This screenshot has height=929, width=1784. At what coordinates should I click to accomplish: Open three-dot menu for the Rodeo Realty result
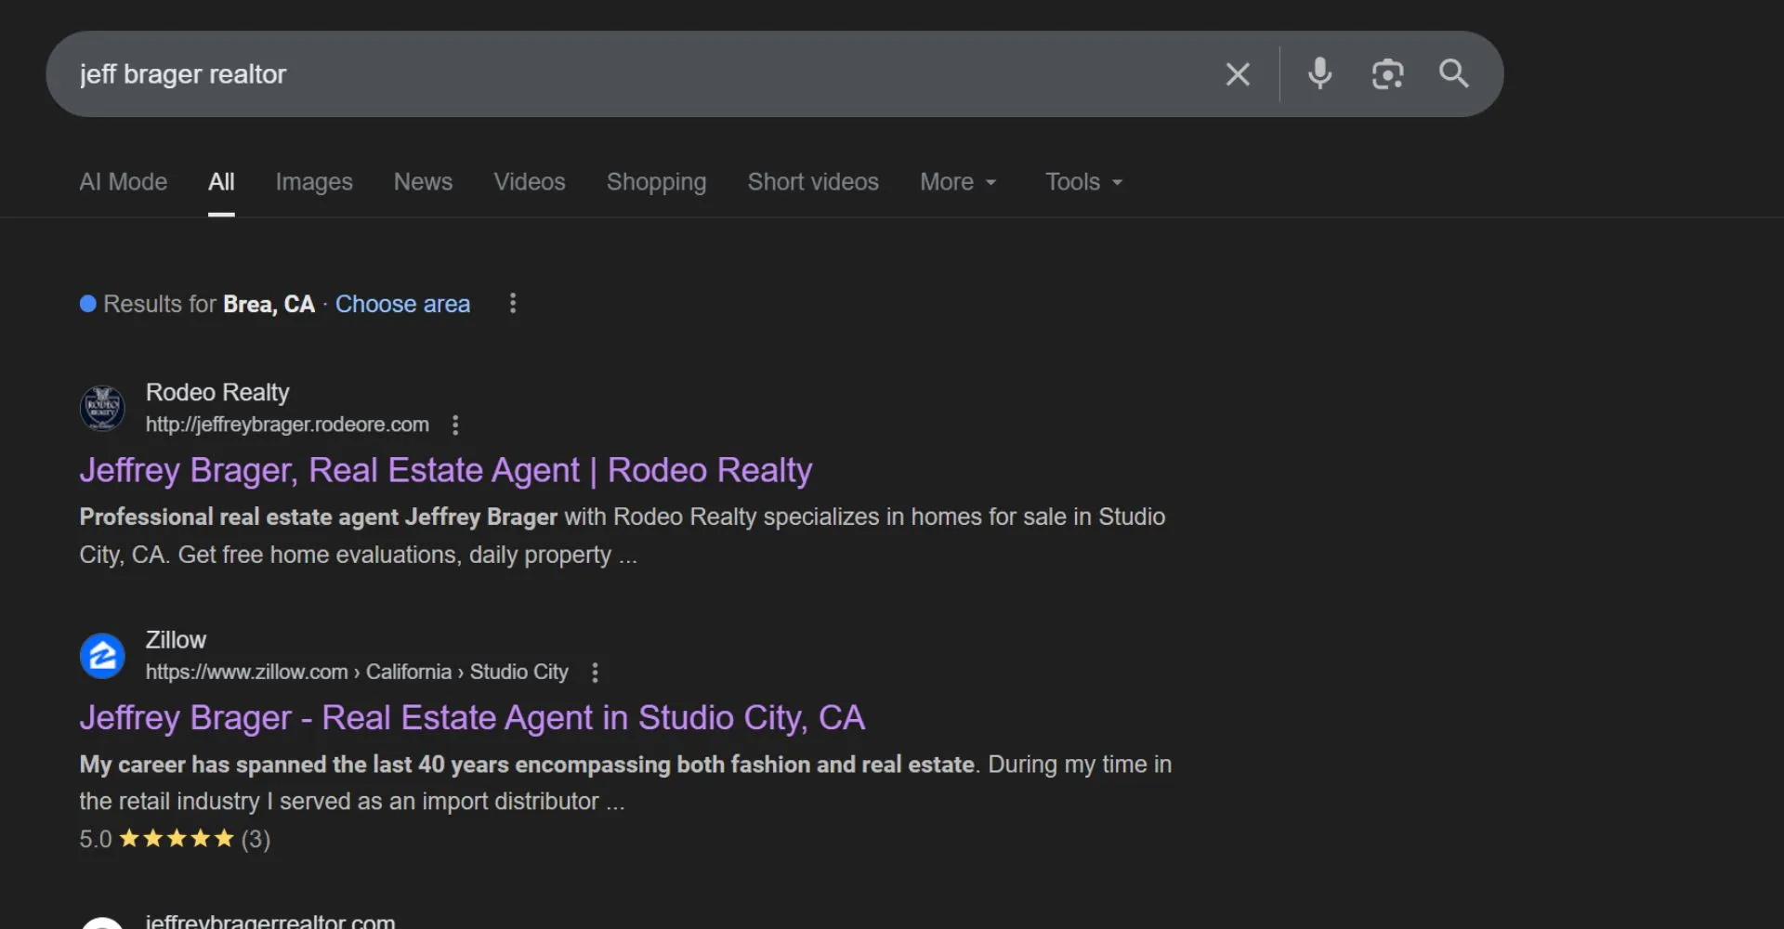click(455, 425)
